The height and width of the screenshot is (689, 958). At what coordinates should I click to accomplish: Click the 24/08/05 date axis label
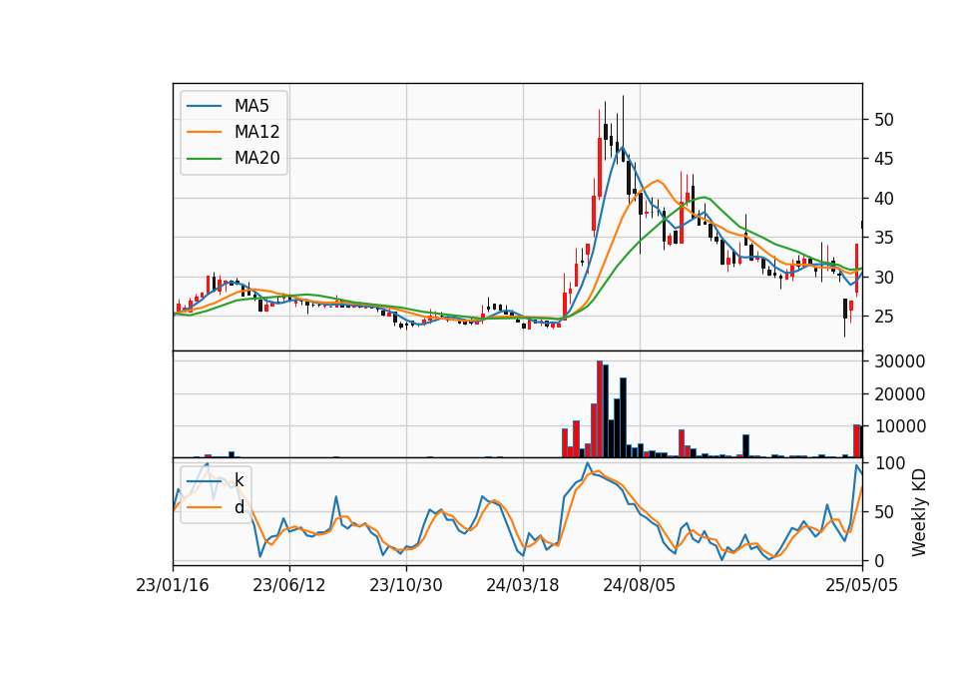click(639, 585)
